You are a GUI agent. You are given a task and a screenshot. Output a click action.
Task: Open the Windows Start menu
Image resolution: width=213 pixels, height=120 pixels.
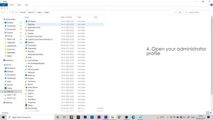click(x=3, y=117)
